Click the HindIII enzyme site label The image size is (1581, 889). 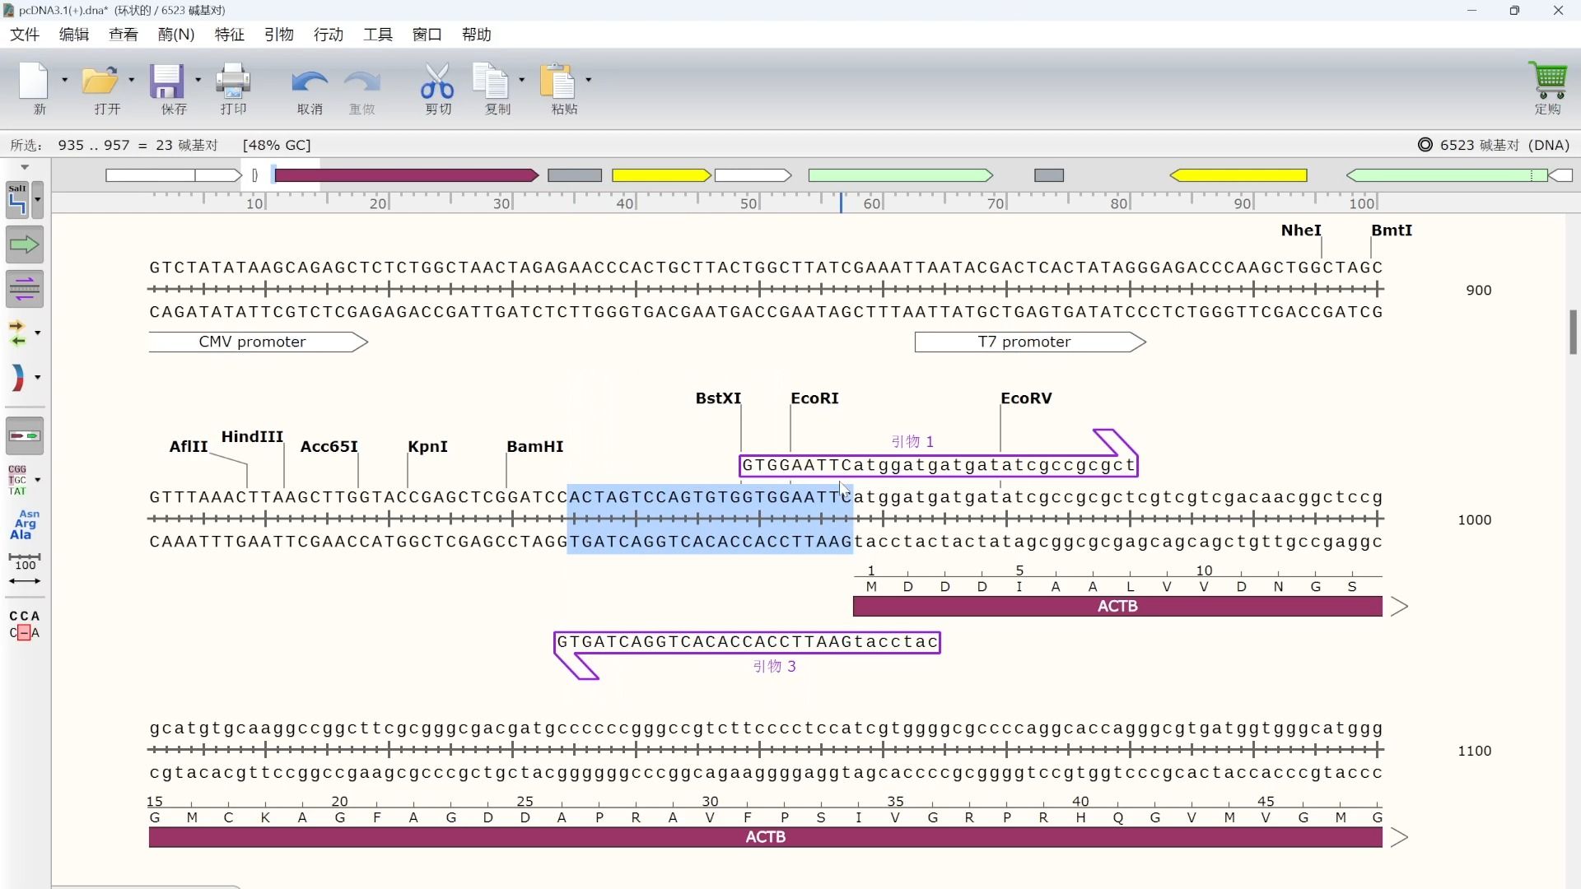(x=252, y=436)
